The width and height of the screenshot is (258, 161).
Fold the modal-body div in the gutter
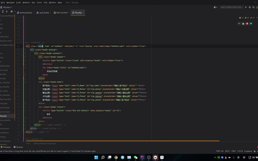click(25, 82)
